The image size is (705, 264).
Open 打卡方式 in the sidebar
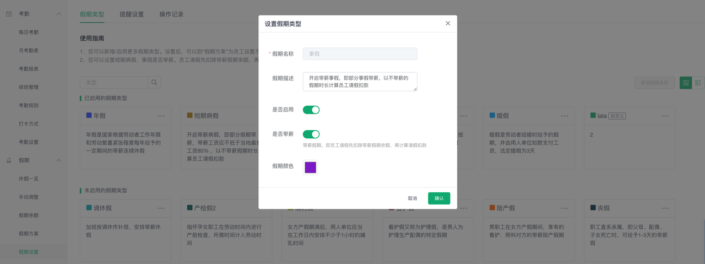click(29, 123)
